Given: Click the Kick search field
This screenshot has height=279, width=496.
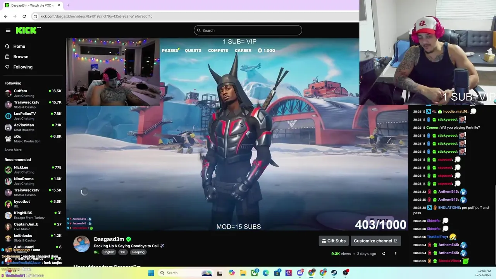Looking at the screenshot, I should [x=248, y=30].
